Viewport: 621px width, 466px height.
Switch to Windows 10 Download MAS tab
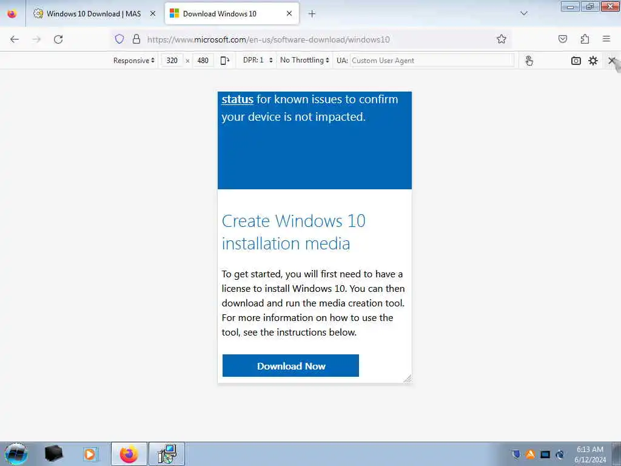click(93, 14)
